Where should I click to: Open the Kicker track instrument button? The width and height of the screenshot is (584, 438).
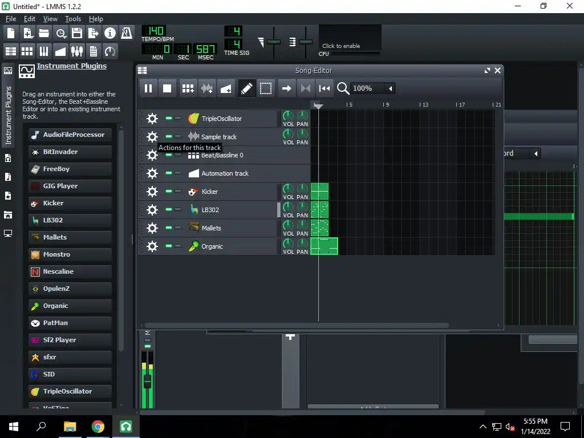pyautogui.click(x=231, y=192)
